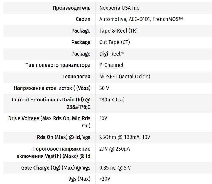Click the Технология row label

[76, 77]
